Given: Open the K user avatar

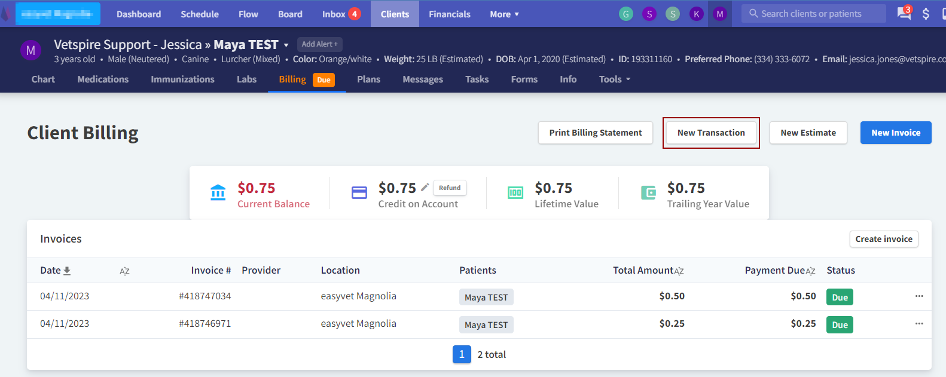Looking at the screenshot, I should [696, 14].
